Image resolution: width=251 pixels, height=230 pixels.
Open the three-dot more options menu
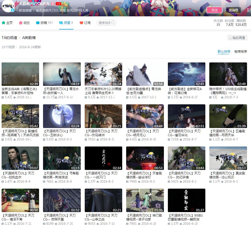point(248,10)
